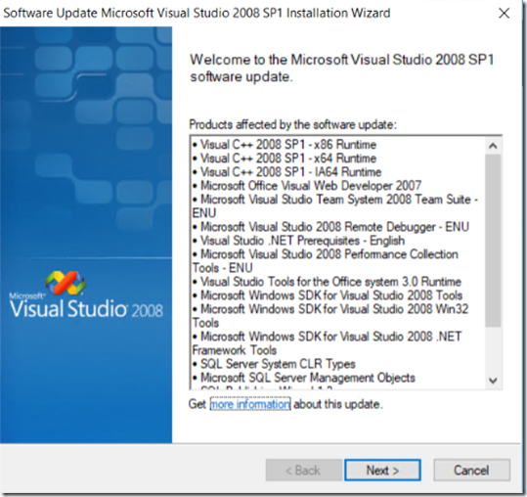This screenshot has width=527, height=497.
Task: Cancel the installation wizard
Action: click(x=471, y=471)
